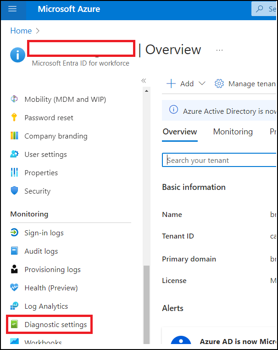
Task: Open the Azure portal hamburger menu
Action: point(12,9)
